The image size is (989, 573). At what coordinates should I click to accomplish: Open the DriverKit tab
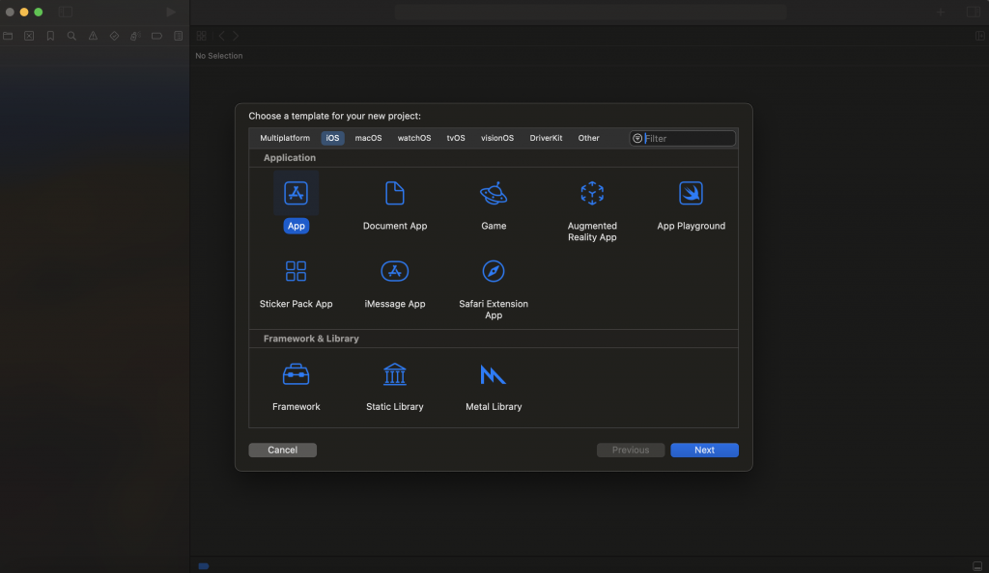click(546, 138)
